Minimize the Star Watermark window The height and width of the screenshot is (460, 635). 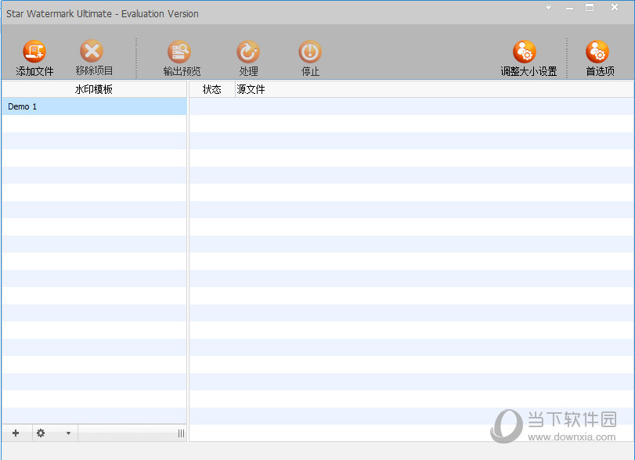tap(569, 8)
